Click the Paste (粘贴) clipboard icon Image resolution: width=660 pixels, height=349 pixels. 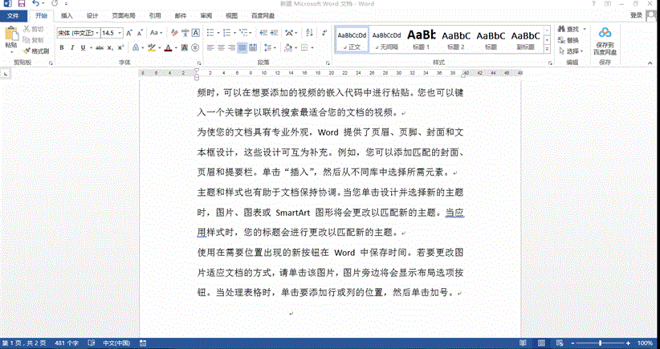pyautogui.click(x=10, y=37)
